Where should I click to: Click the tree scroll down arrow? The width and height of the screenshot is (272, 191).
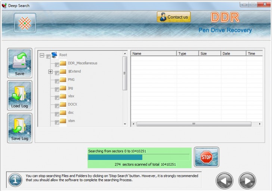point(125,124)
